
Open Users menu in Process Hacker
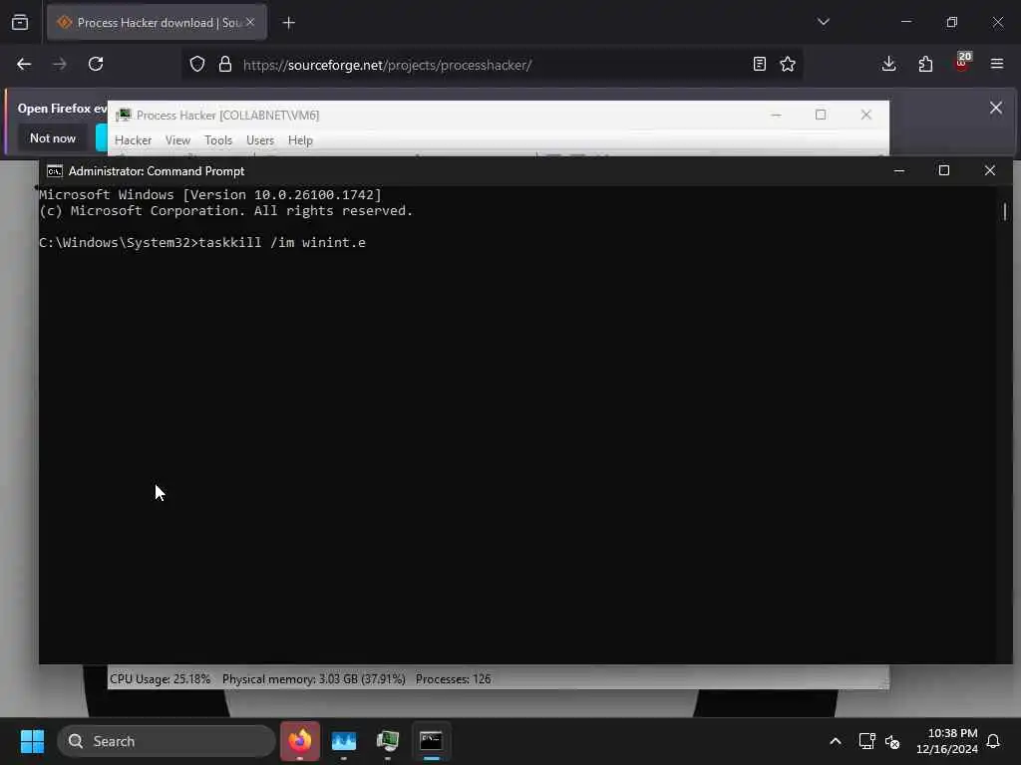click(x=260, y=140)
